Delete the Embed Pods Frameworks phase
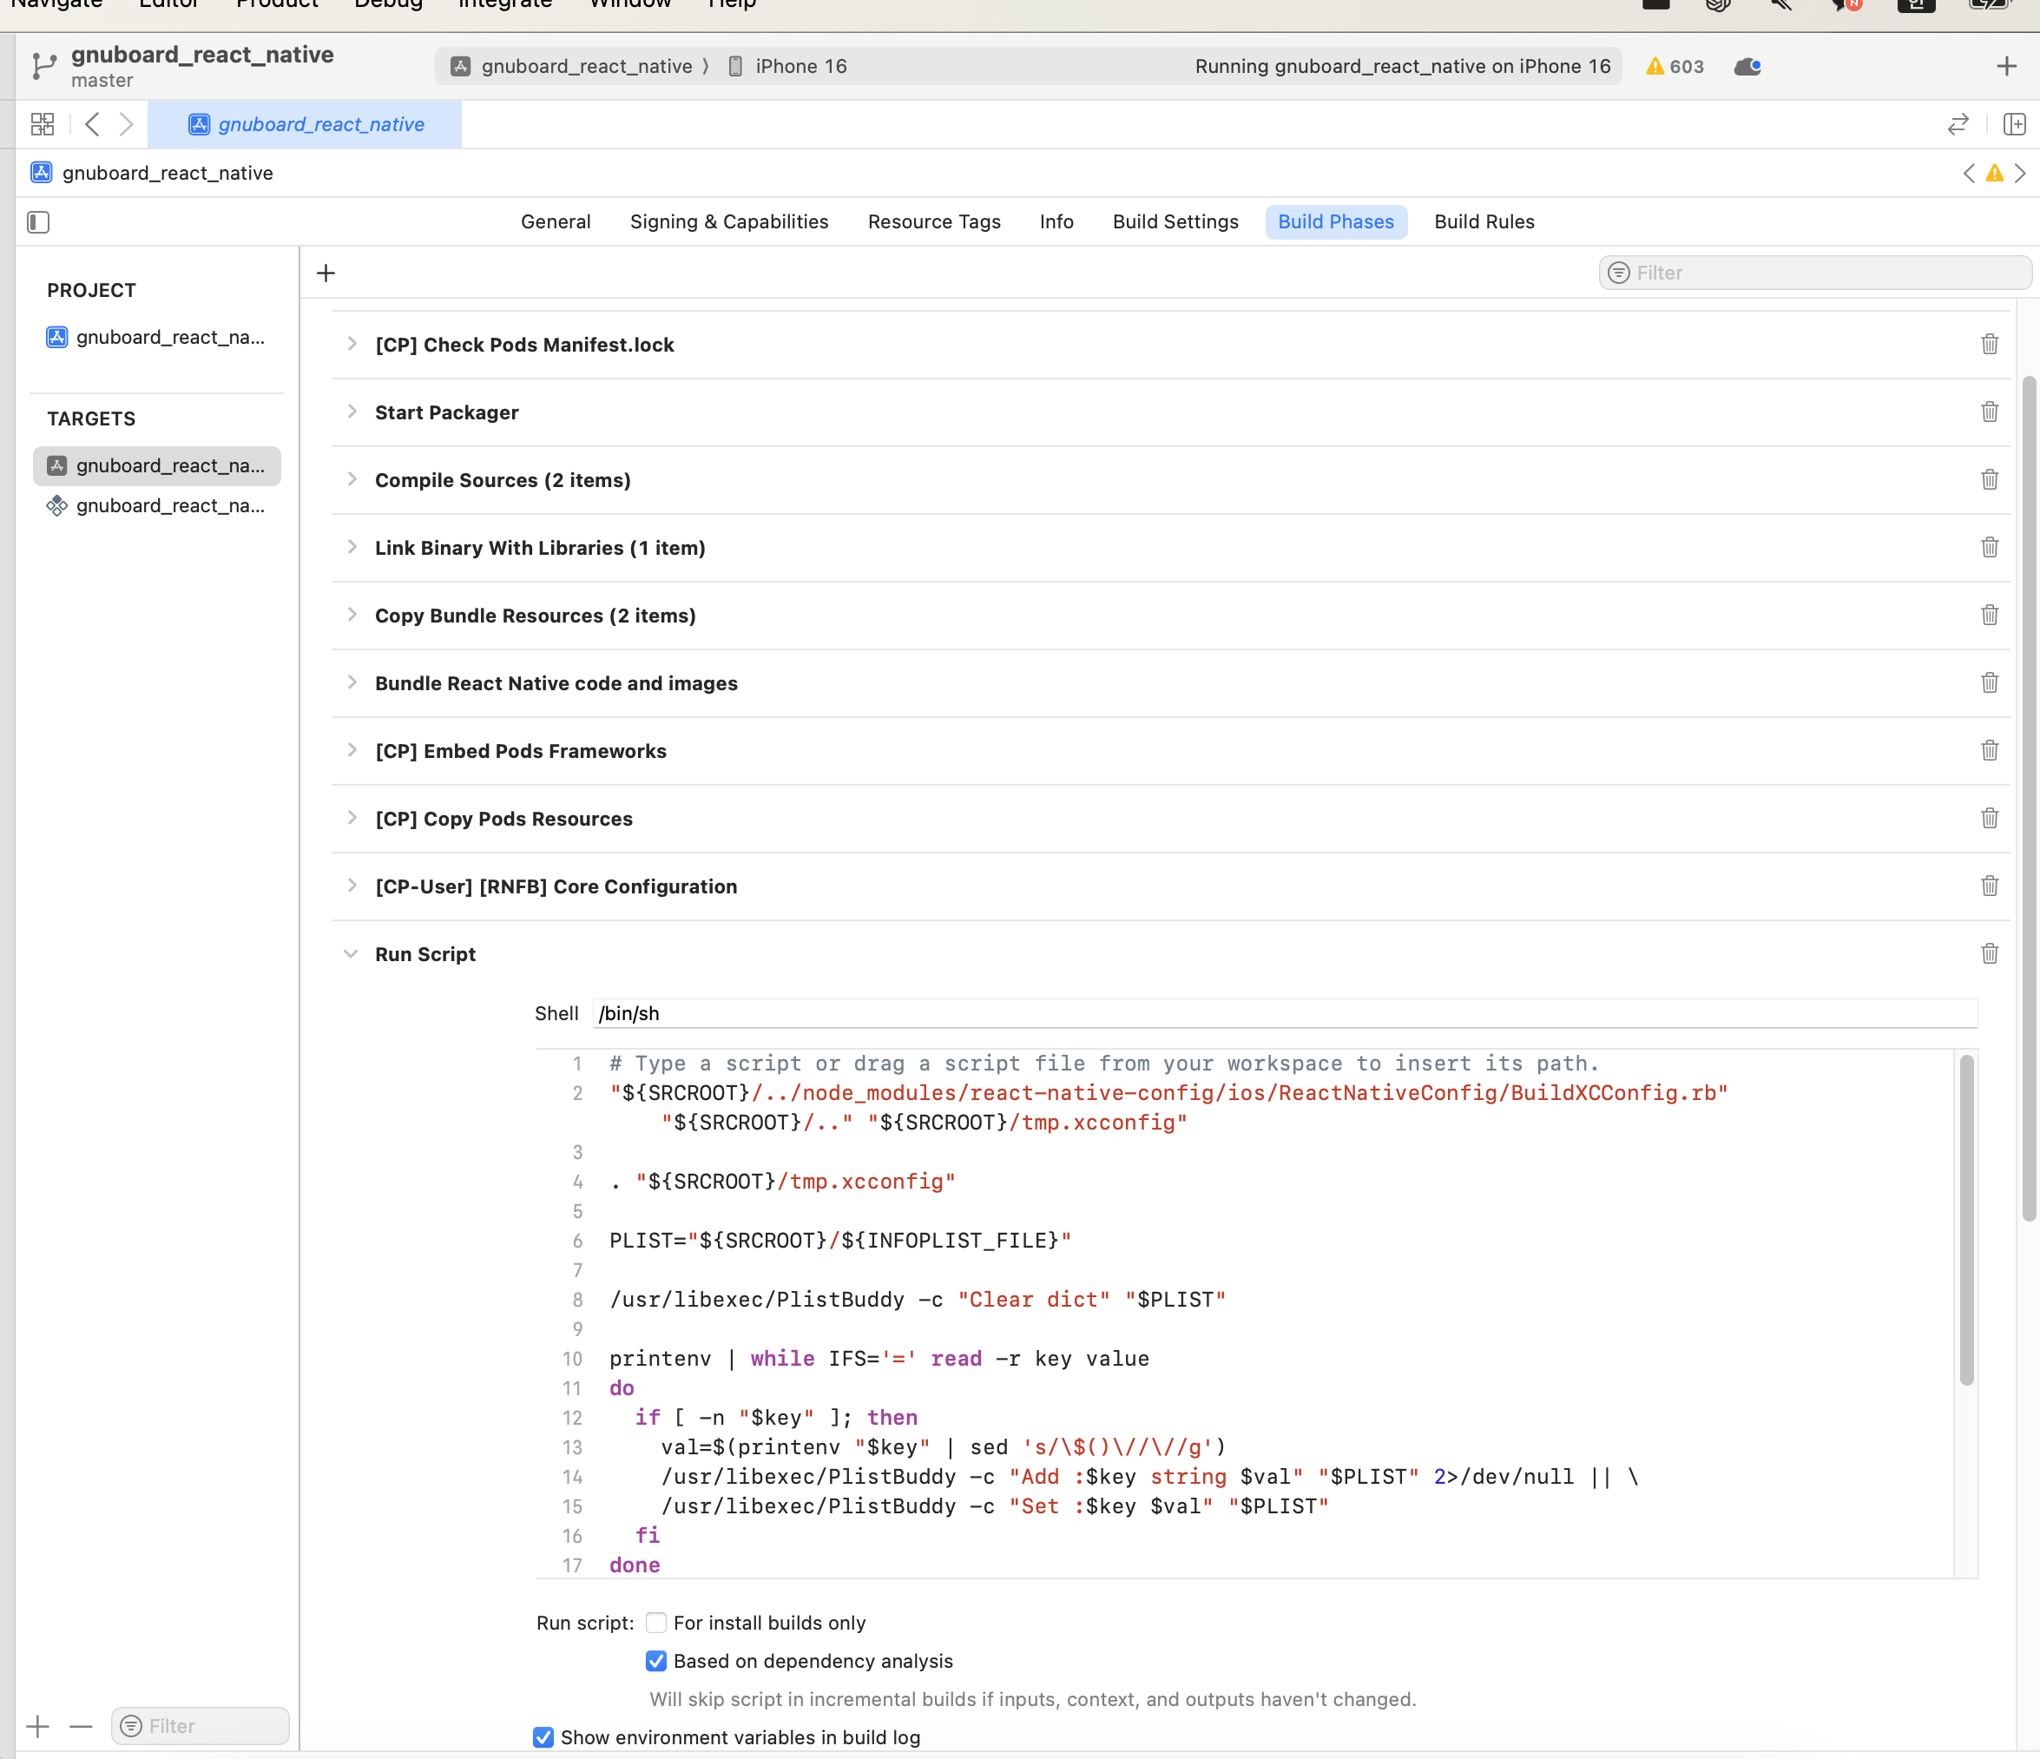The width and height of the screenshot is (2040, 1759). coord(1989,750)
